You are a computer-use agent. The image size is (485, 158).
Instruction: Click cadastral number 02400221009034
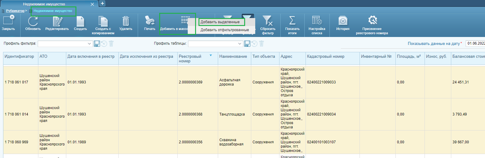coord(321,114)
